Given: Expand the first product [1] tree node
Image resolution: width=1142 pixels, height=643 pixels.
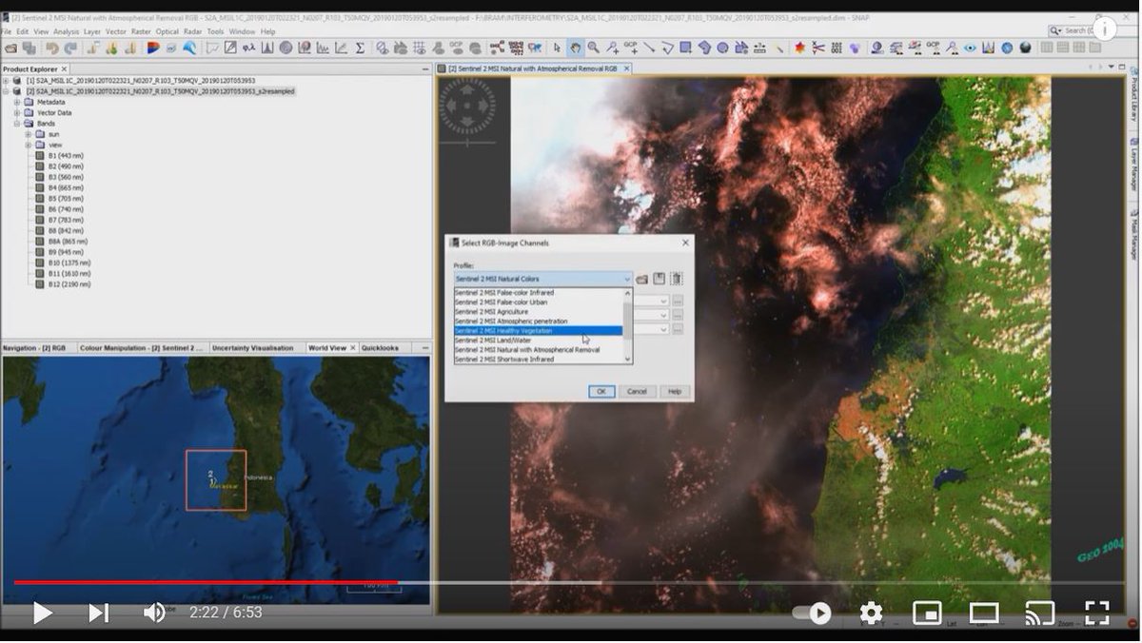Looking at the screenshot, I should [6, 81].
